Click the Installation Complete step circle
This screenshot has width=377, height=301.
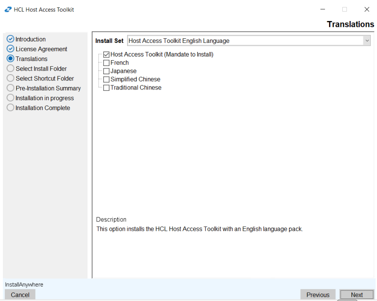10,108
